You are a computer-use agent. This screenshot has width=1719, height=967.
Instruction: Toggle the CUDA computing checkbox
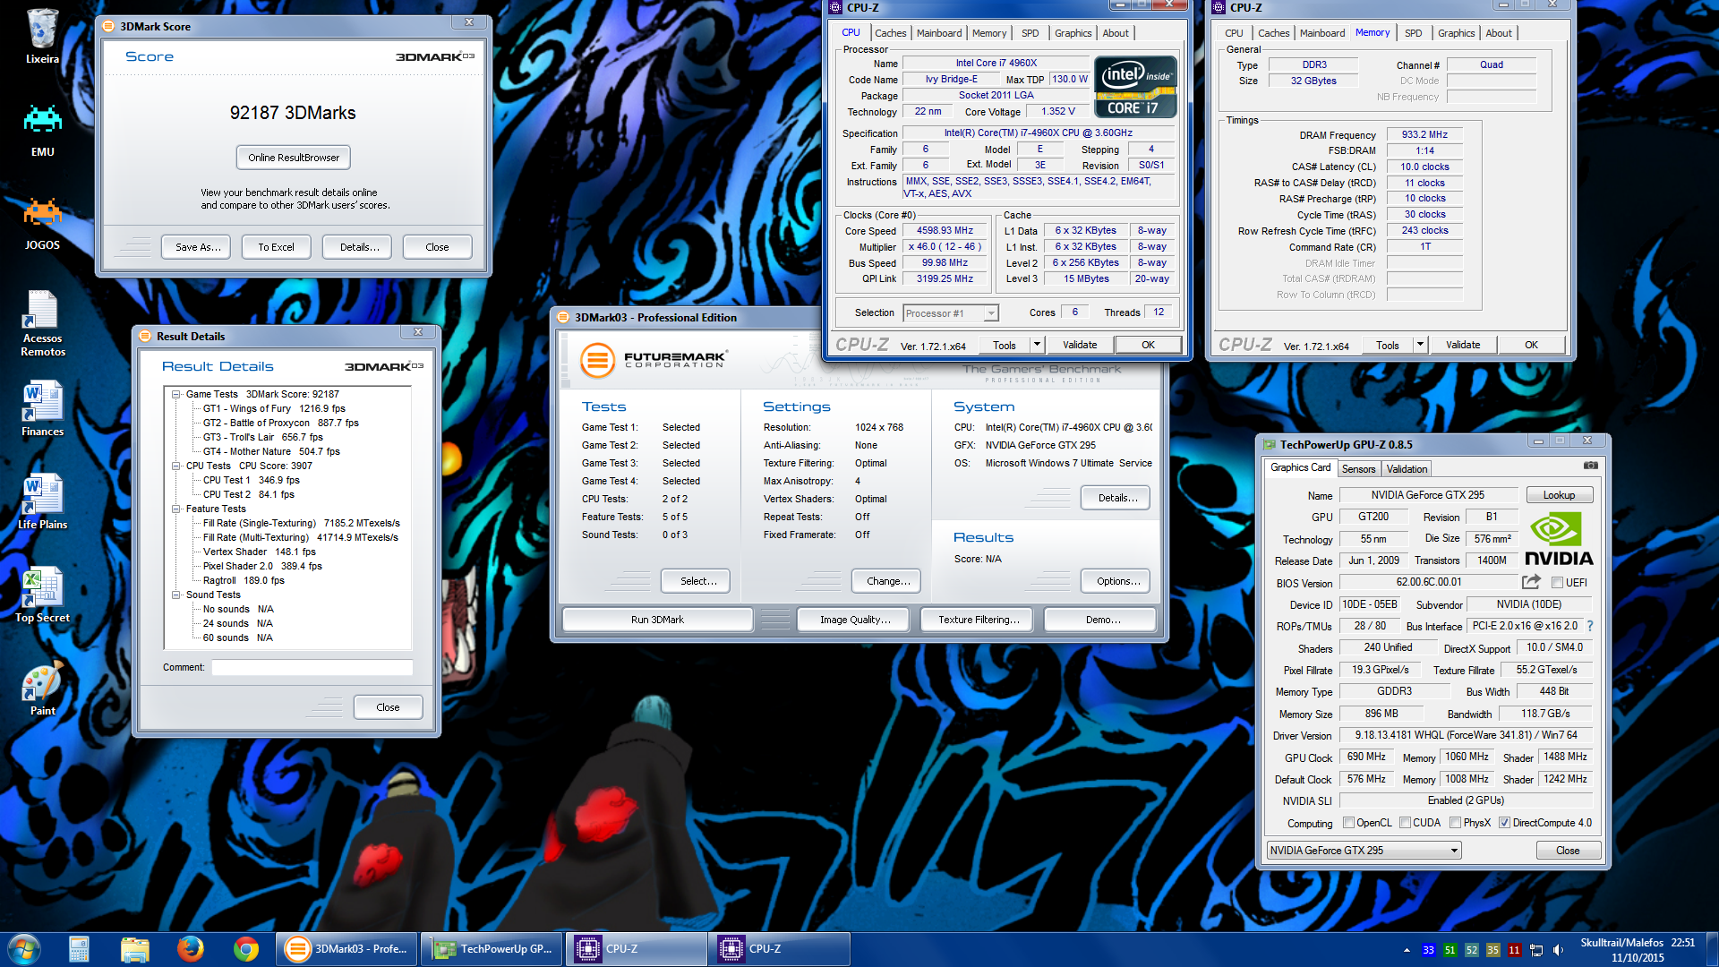click(1405, 823)
